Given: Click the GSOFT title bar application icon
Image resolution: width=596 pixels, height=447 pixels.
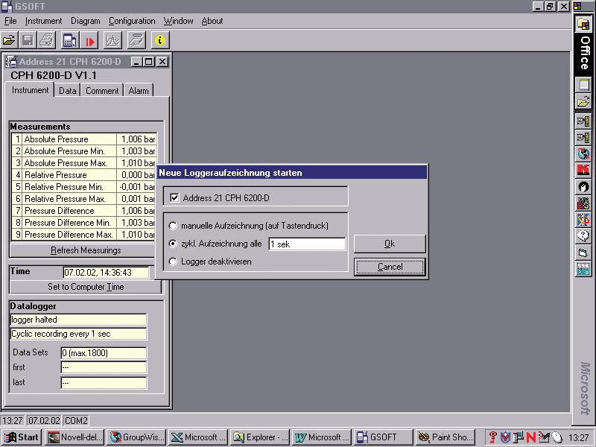Looking at the screenshot, I should tap(7, 7).
